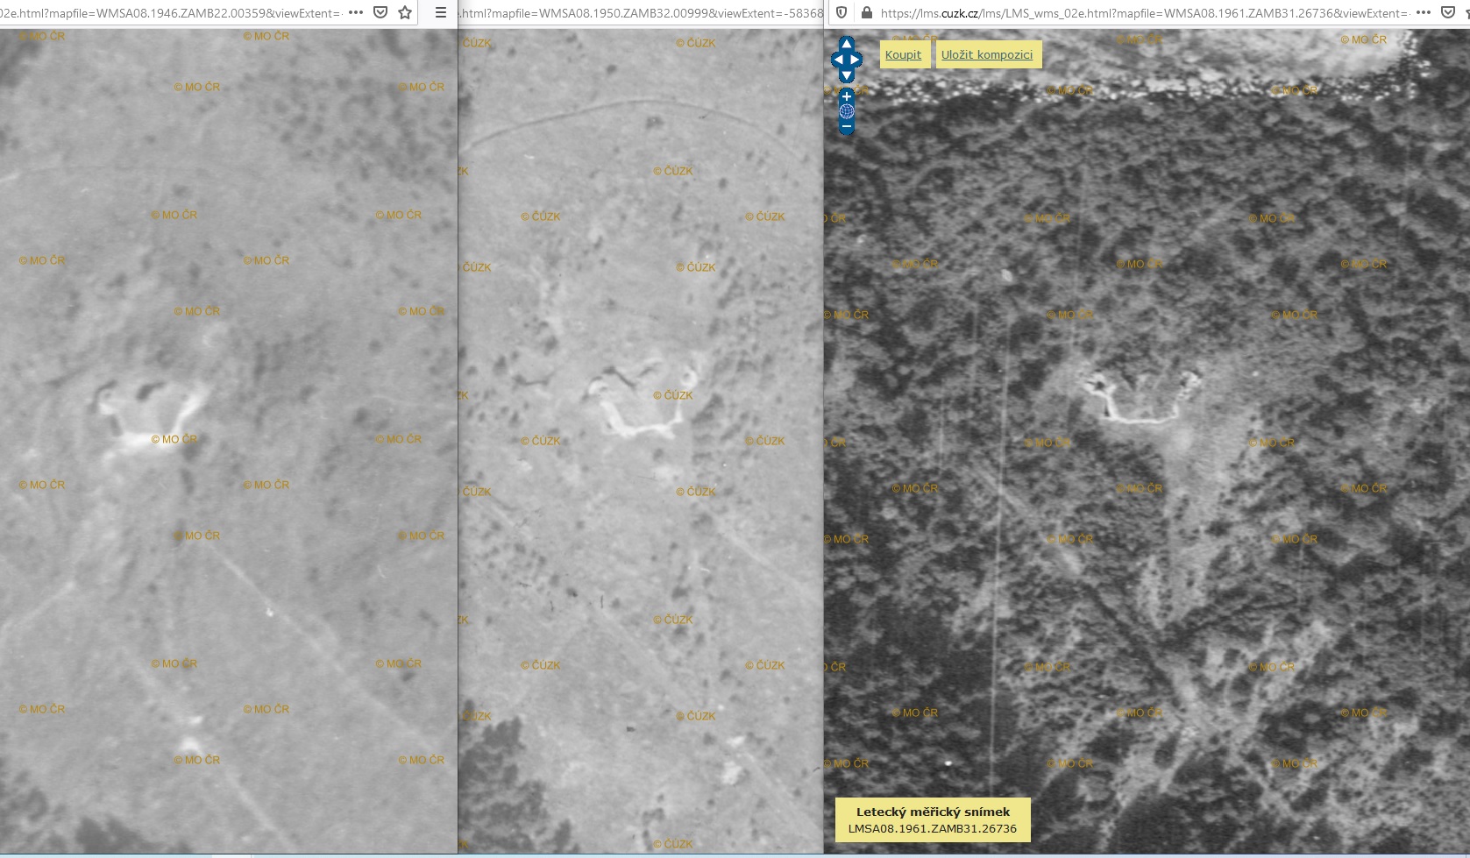Pan the 1961 map left

point(836,60)
